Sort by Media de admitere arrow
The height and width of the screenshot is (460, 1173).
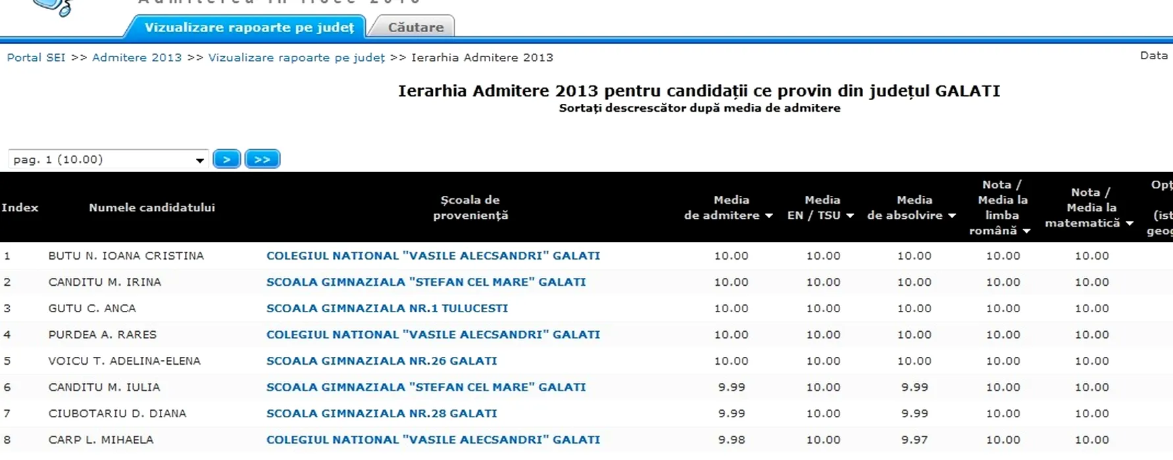point(768,216)
